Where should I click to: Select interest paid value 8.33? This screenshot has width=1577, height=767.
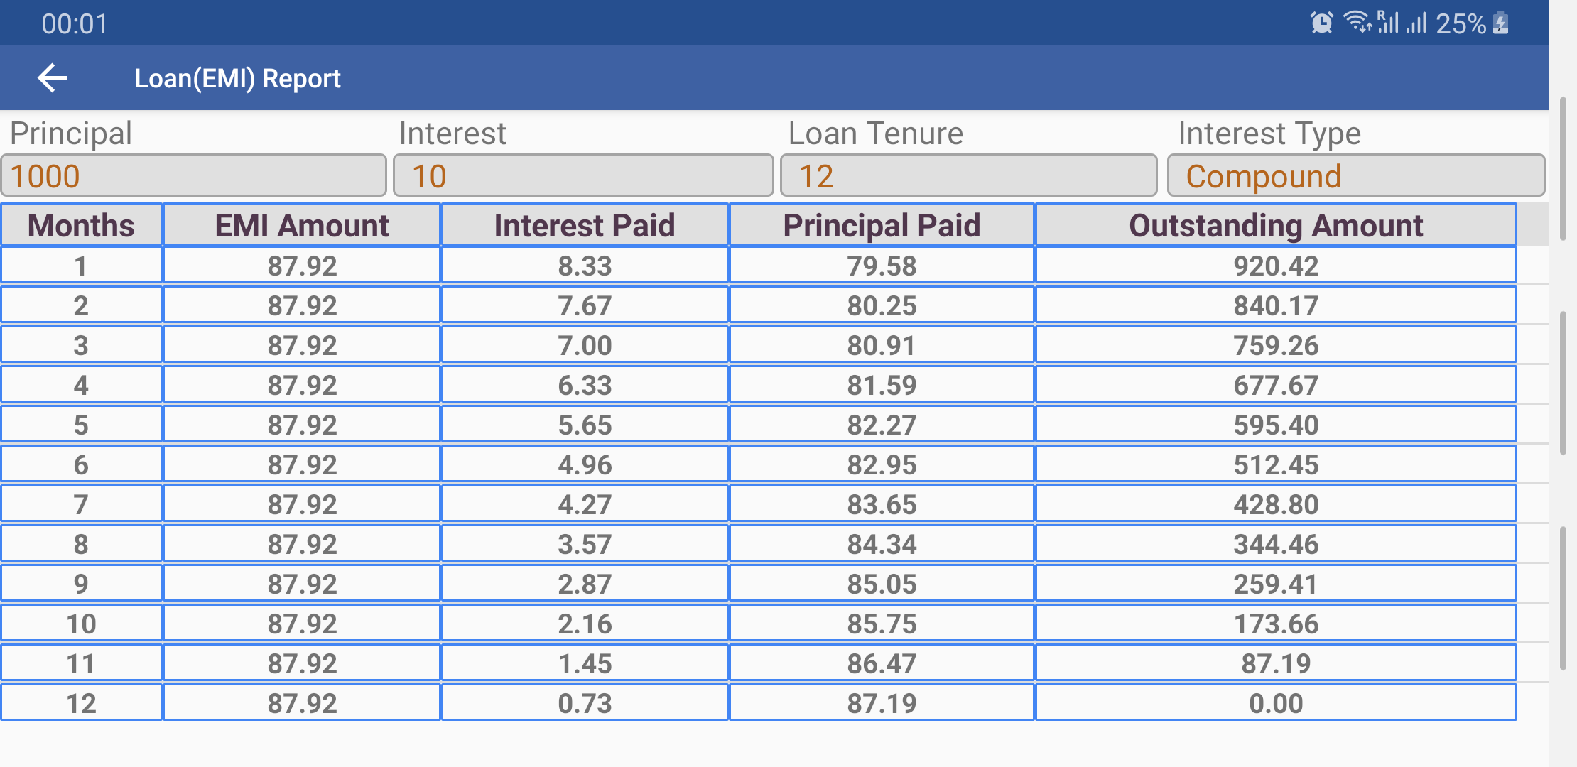point(585,266)
